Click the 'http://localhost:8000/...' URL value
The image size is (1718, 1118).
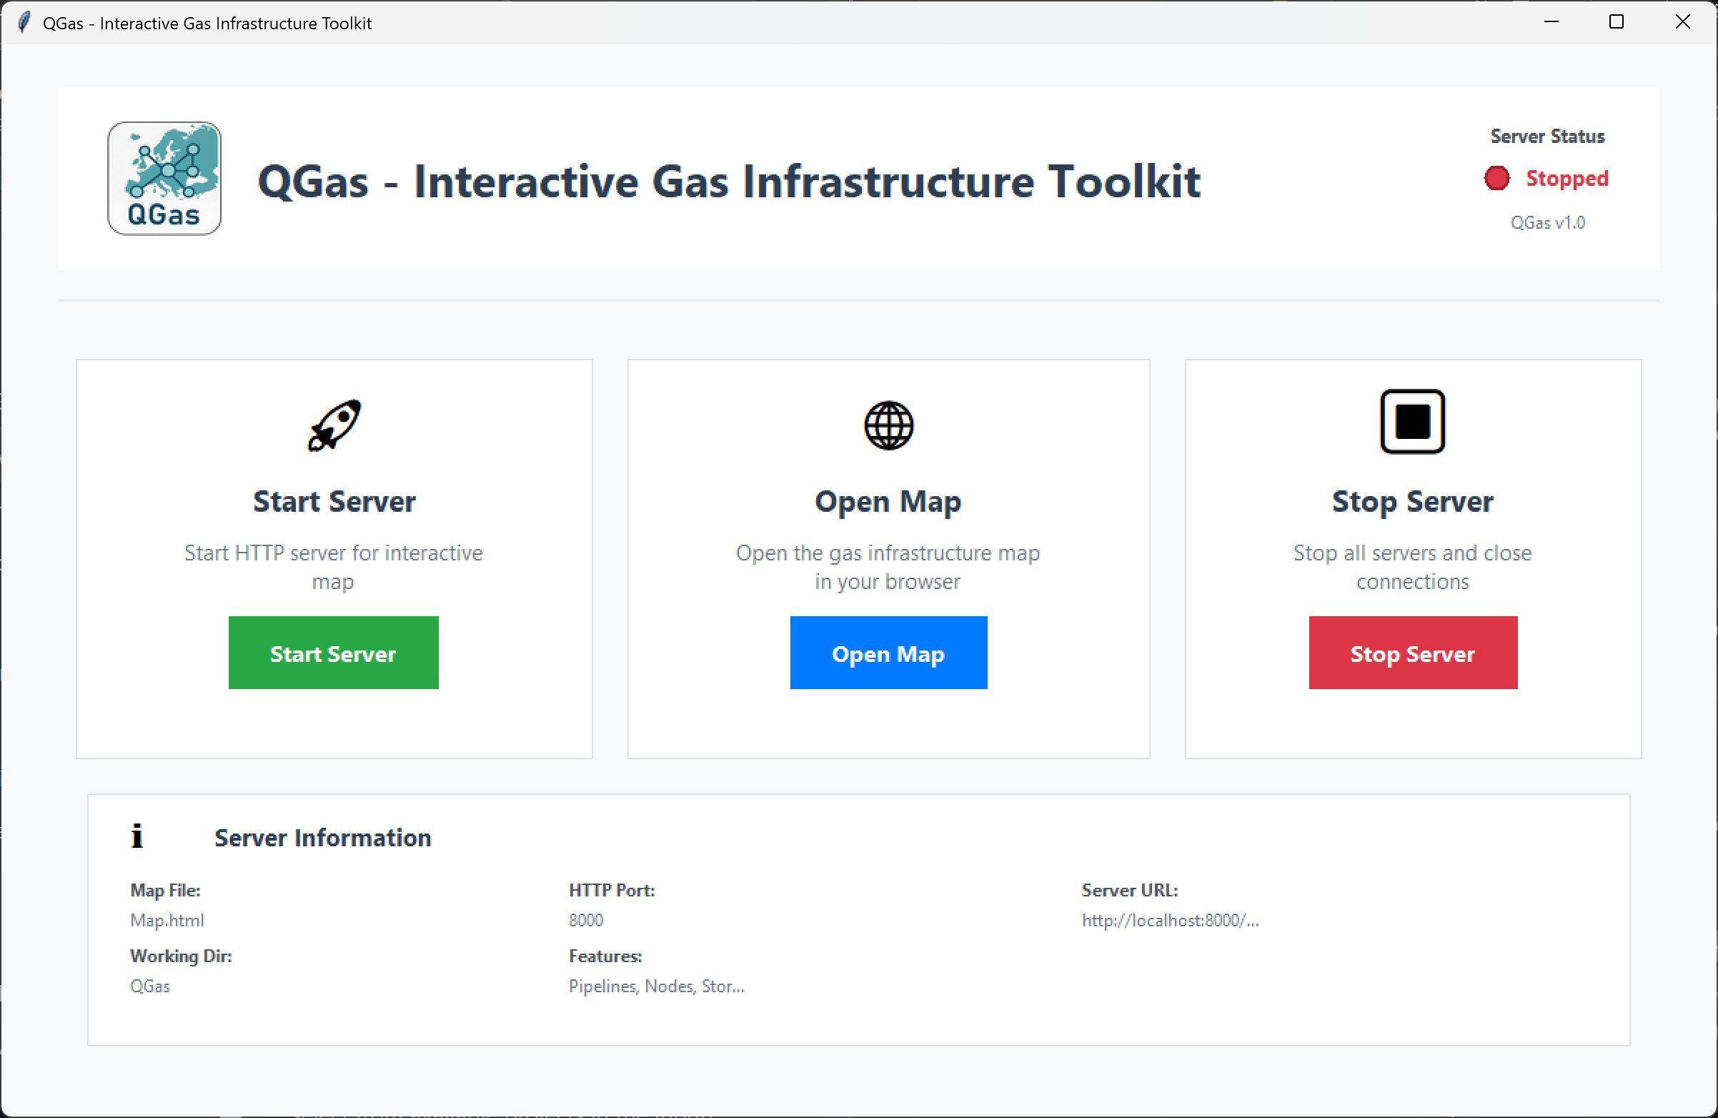[1170, 921]
